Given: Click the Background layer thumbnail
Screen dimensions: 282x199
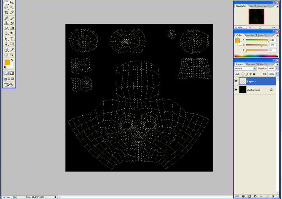Looking at the screenshot, I should [243, 90].
